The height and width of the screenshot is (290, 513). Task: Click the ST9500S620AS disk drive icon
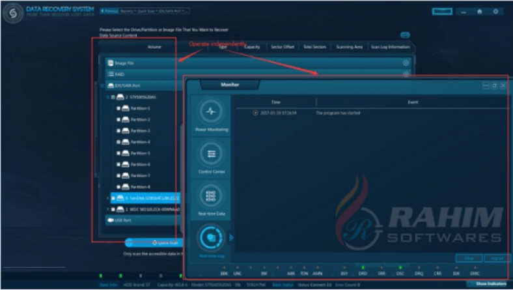pos(120,97)
